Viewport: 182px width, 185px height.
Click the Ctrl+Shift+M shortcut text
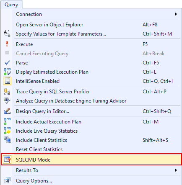click(157, 34)
